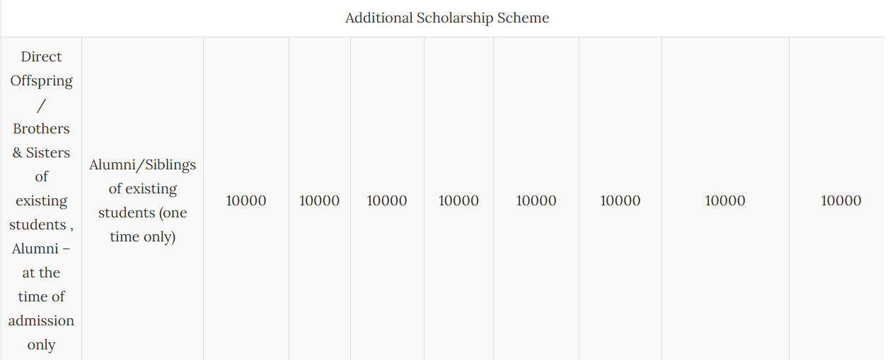Pick the fifth 10000 value in the row
This screenshot has height=360, width=890.
tap(536, 201)
